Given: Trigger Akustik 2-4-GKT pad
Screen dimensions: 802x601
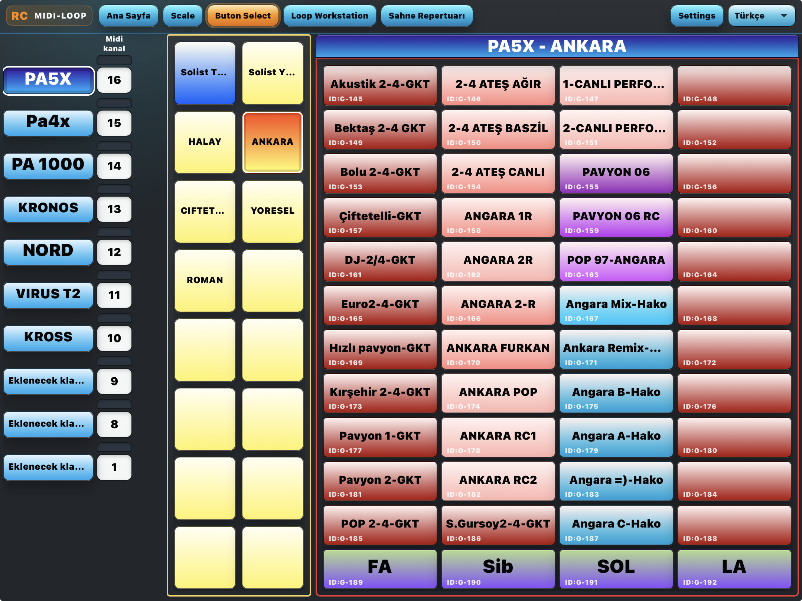Looking at the screenshot, I should (380, 86).
